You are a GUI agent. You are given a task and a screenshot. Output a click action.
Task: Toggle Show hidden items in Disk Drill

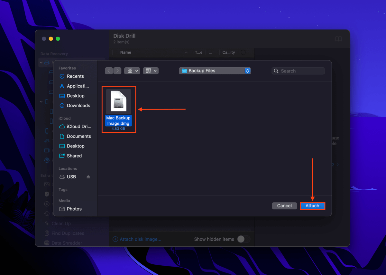[244, 239]
